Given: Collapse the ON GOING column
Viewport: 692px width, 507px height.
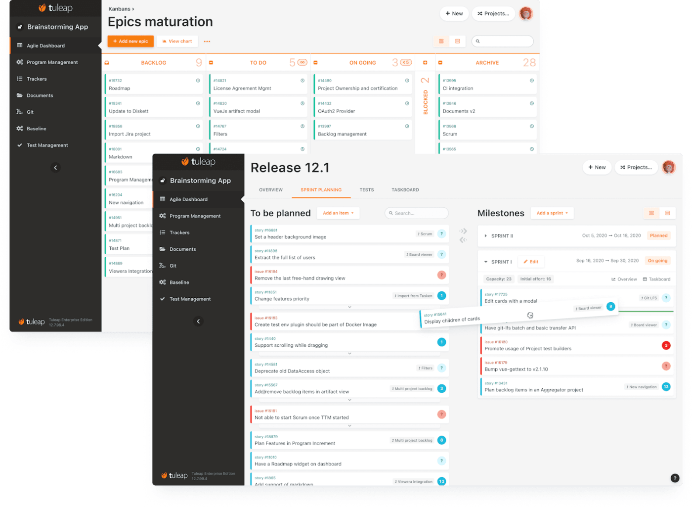Looking at the screenshot, I should coord(315,63).
